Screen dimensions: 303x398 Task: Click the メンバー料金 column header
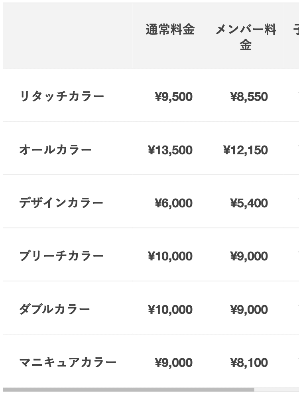coord(246,37)
